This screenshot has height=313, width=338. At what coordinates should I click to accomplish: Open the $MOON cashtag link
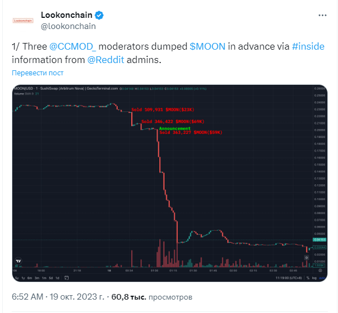point(207,46)
